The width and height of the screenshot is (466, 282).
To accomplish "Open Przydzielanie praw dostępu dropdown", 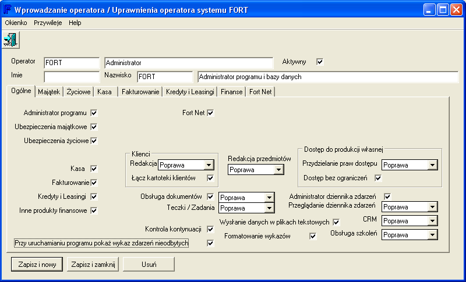I will (409, 165).
